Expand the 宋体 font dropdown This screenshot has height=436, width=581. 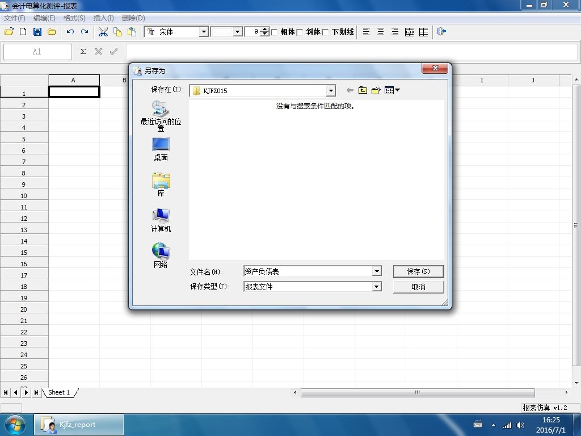pyautogui.click(x=204, y=32)
